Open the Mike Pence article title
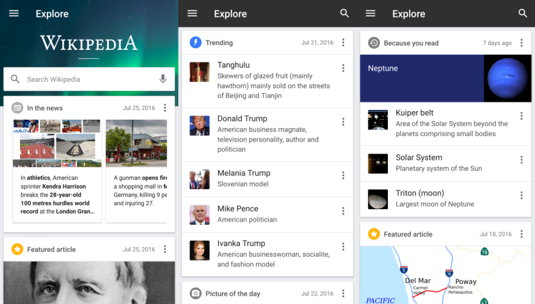Image resolution: width=535 pixels, height=304 pixels. tap(238, 209)
